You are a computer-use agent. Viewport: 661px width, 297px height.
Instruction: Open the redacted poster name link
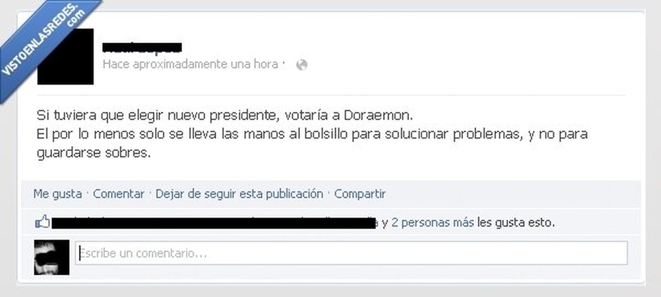142,47
